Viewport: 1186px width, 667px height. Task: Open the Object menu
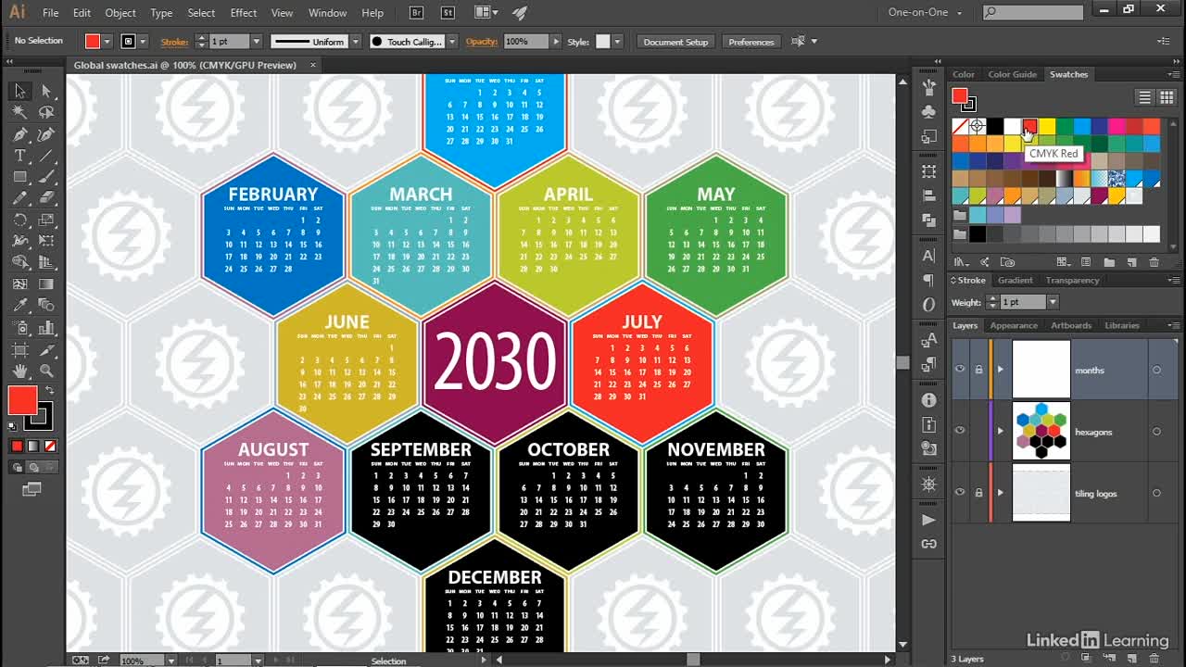pyautogui.click(x=120, y=13)
